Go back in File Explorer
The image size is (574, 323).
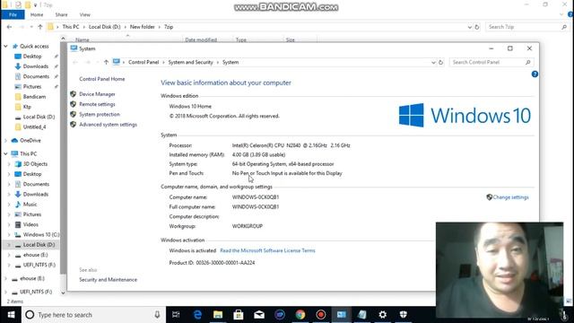9,27
